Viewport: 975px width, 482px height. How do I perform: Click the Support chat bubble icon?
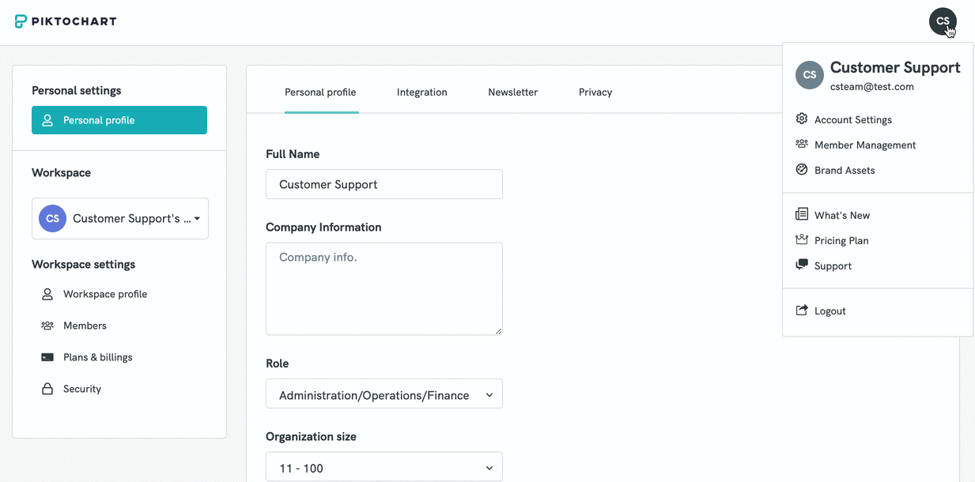tap(802, 265)
